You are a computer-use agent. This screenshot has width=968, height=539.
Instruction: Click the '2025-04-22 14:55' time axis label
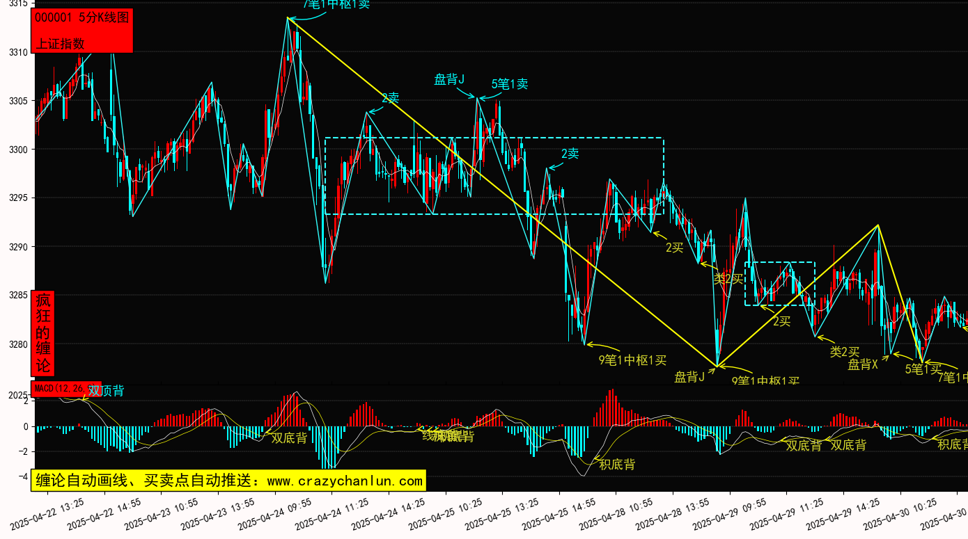(103, 513)
